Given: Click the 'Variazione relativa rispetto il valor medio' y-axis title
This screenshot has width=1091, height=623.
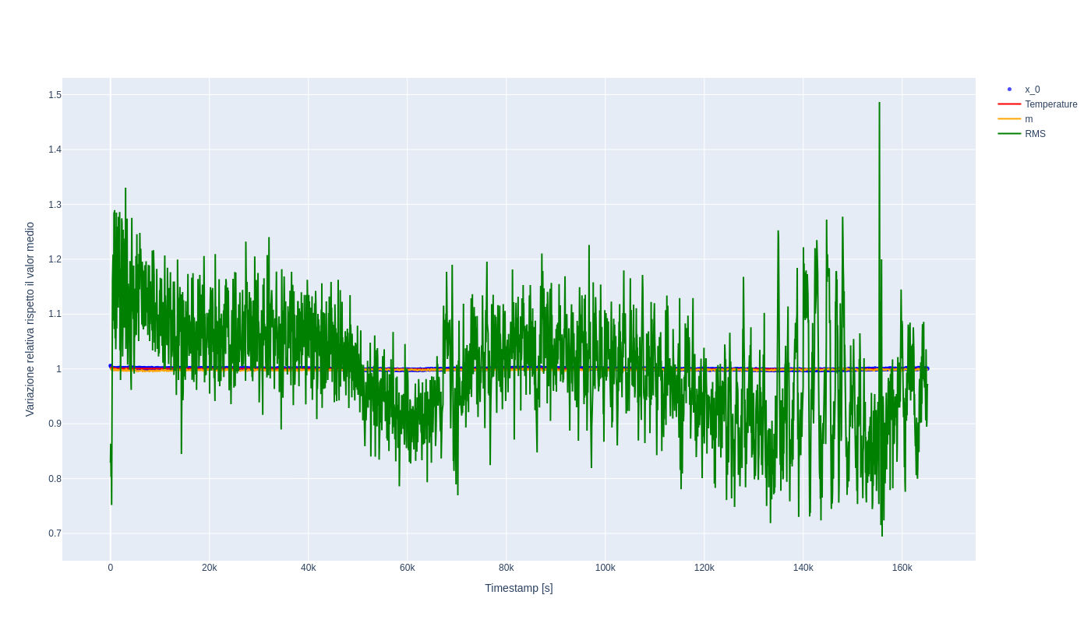Looking at the screenshot, I should tap(30, 319).
